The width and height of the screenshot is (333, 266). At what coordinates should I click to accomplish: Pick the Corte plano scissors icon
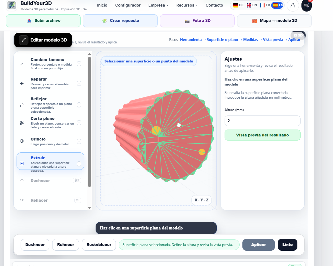click(22, 123)
